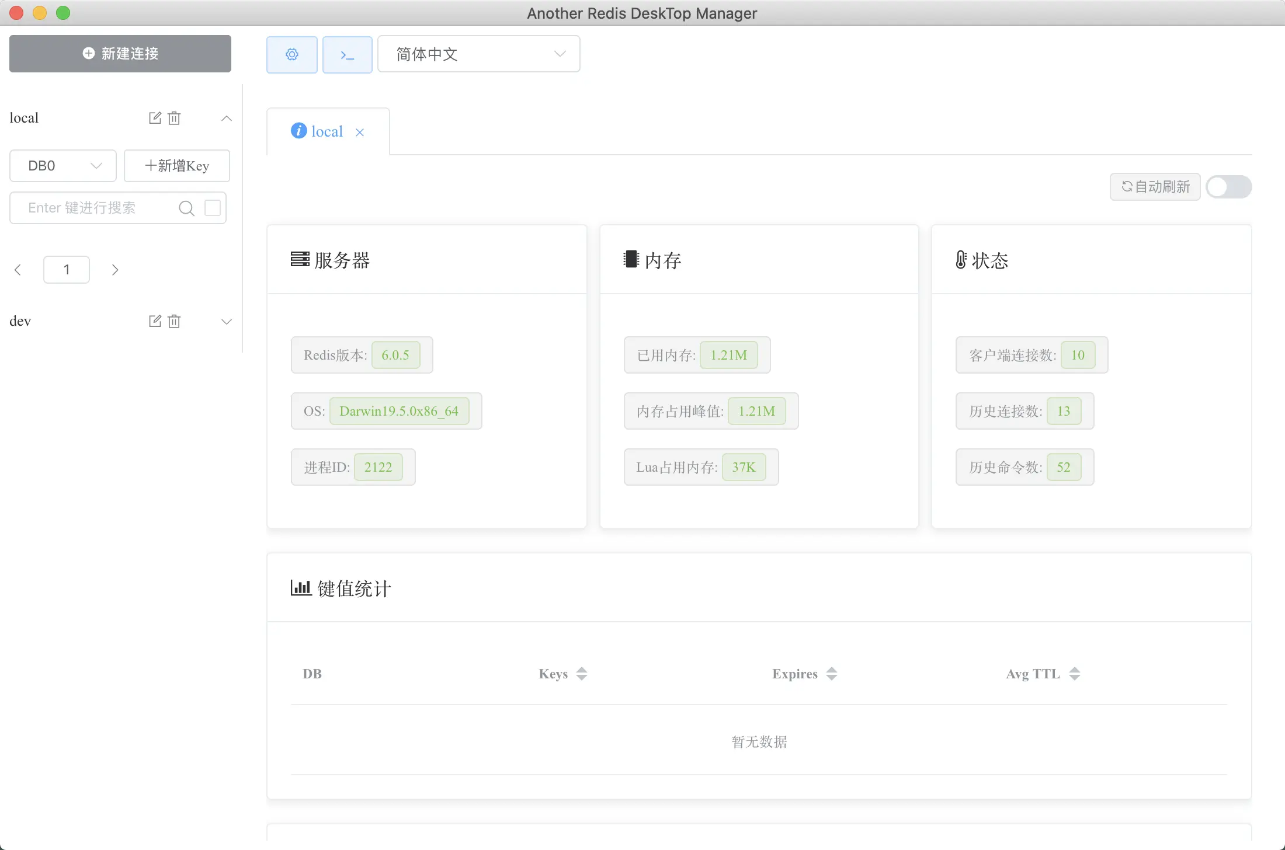This screenshot has height=850, width=1285.
Task: Click the search magnifier icon
Action: point(186,208)
